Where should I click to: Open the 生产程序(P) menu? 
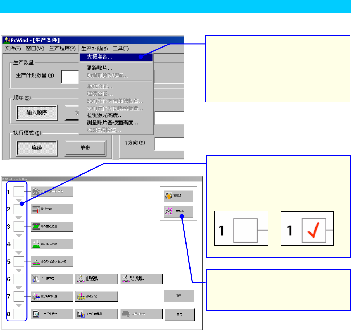(62, 48)
